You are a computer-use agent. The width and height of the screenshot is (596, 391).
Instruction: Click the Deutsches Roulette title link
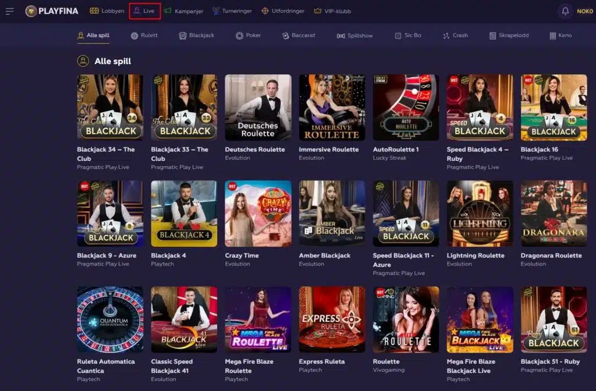pos(255,149)
